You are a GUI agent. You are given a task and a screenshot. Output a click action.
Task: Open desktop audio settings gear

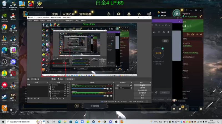click(111, 96)
